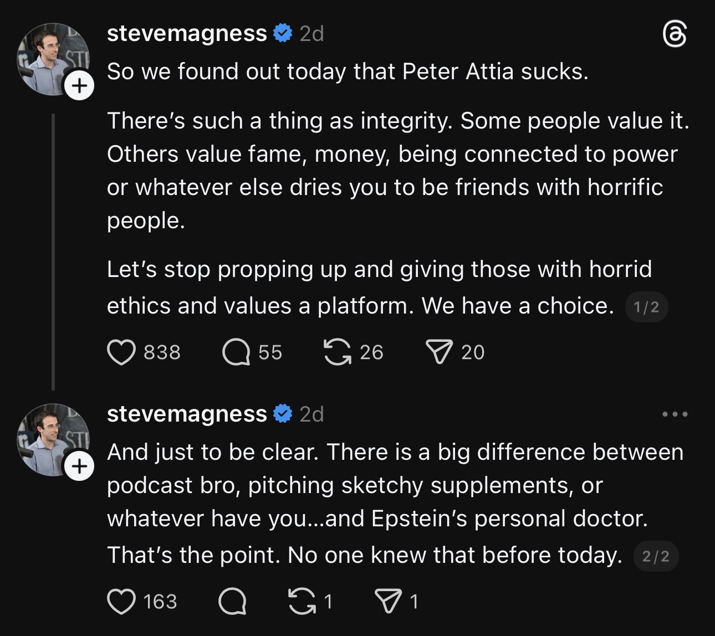Share the second post via send icon
The width and height of the screenshot is (715, 636).
click(388, 602)
